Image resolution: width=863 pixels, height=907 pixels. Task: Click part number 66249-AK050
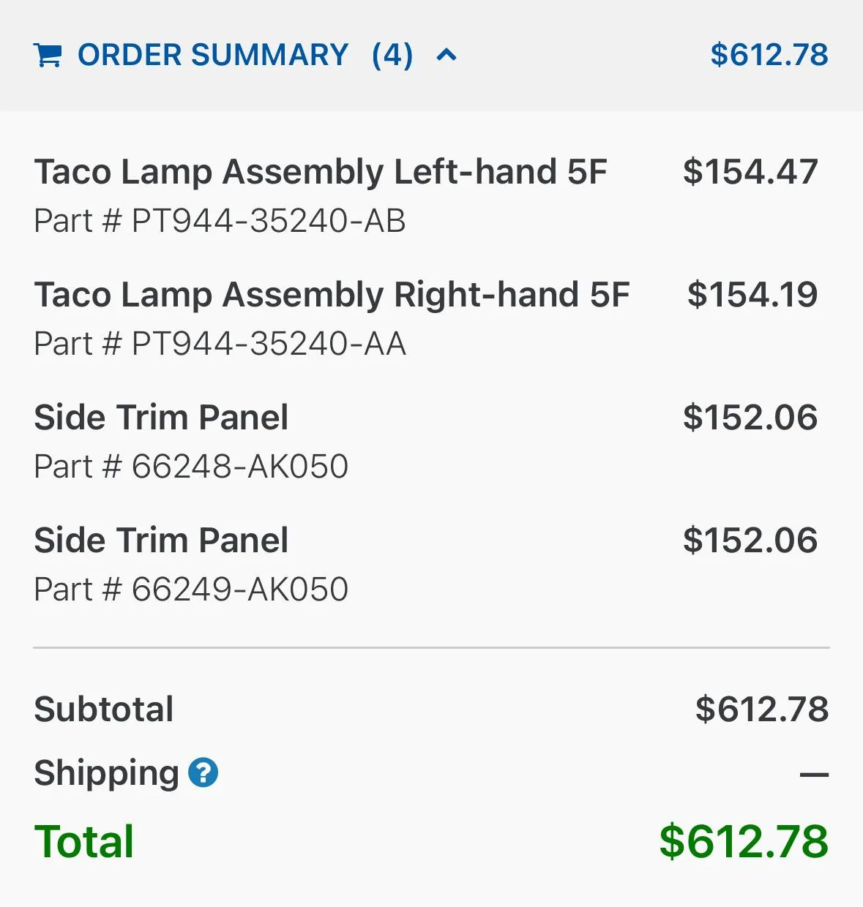coord(191,590)
